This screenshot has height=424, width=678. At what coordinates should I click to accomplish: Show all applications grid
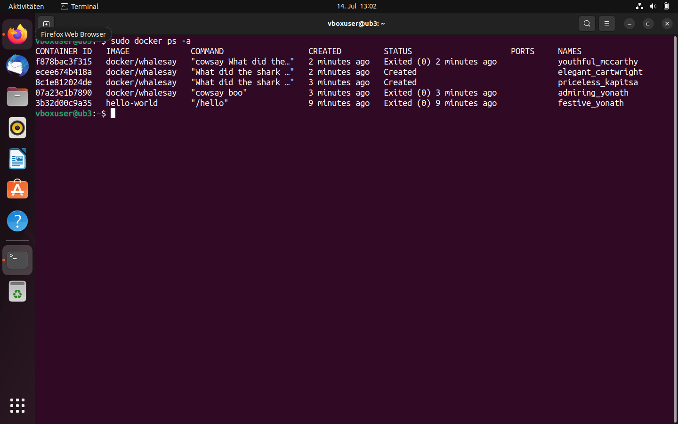[x=17, y=405]
